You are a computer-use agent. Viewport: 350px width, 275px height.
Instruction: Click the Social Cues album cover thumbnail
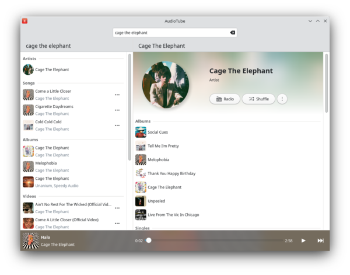point(141,133)
